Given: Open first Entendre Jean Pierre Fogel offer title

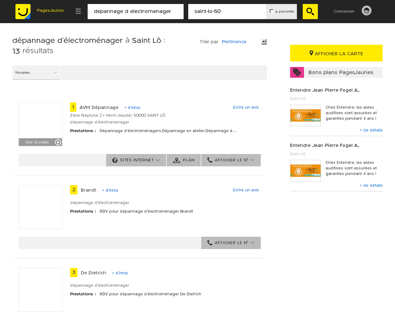Looking at the screenshot, I should coord(325,90).
